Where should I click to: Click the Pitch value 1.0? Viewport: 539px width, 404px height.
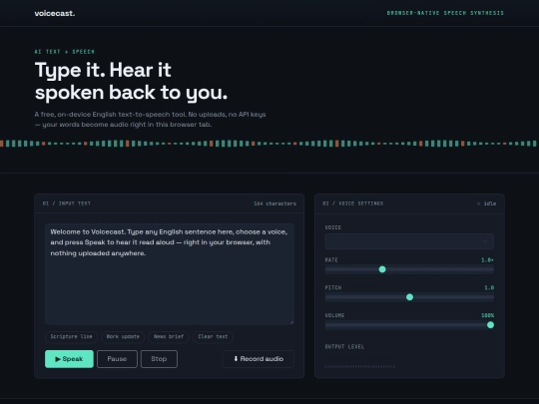tap(489, 288)
